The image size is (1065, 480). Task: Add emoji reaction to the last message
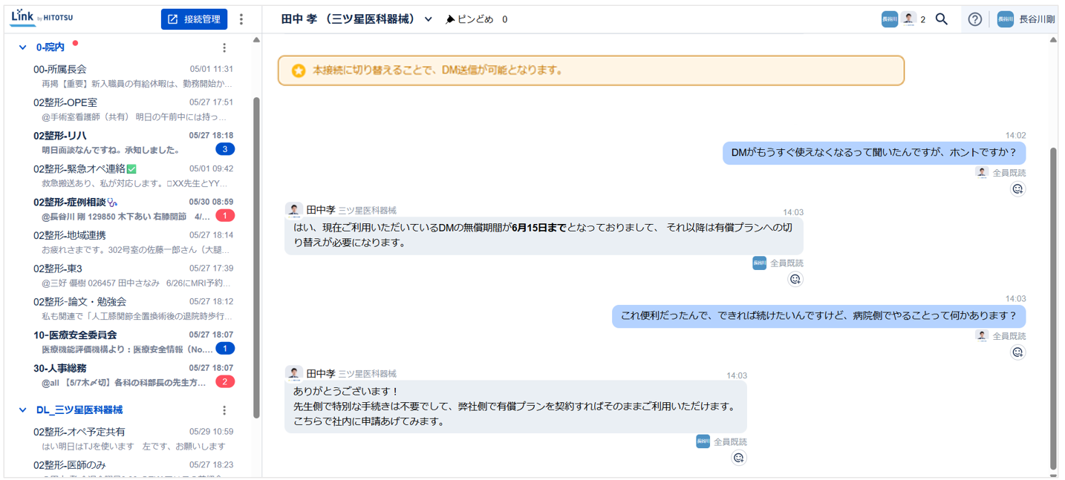pyautogui.click(x=738, y=458)
